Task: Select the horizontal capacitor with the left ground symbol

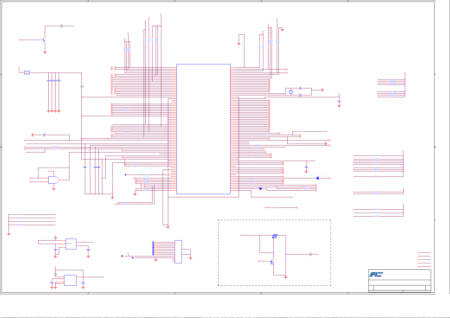Action: (44, 135)
